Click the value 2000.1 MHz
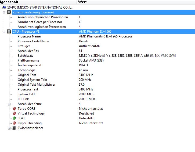 pyautogui.click(x=87, y=99)
